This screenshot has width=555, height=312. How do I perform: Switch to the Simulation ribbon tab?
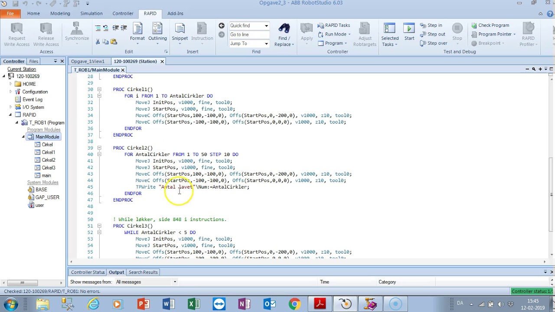coord(91,13)
